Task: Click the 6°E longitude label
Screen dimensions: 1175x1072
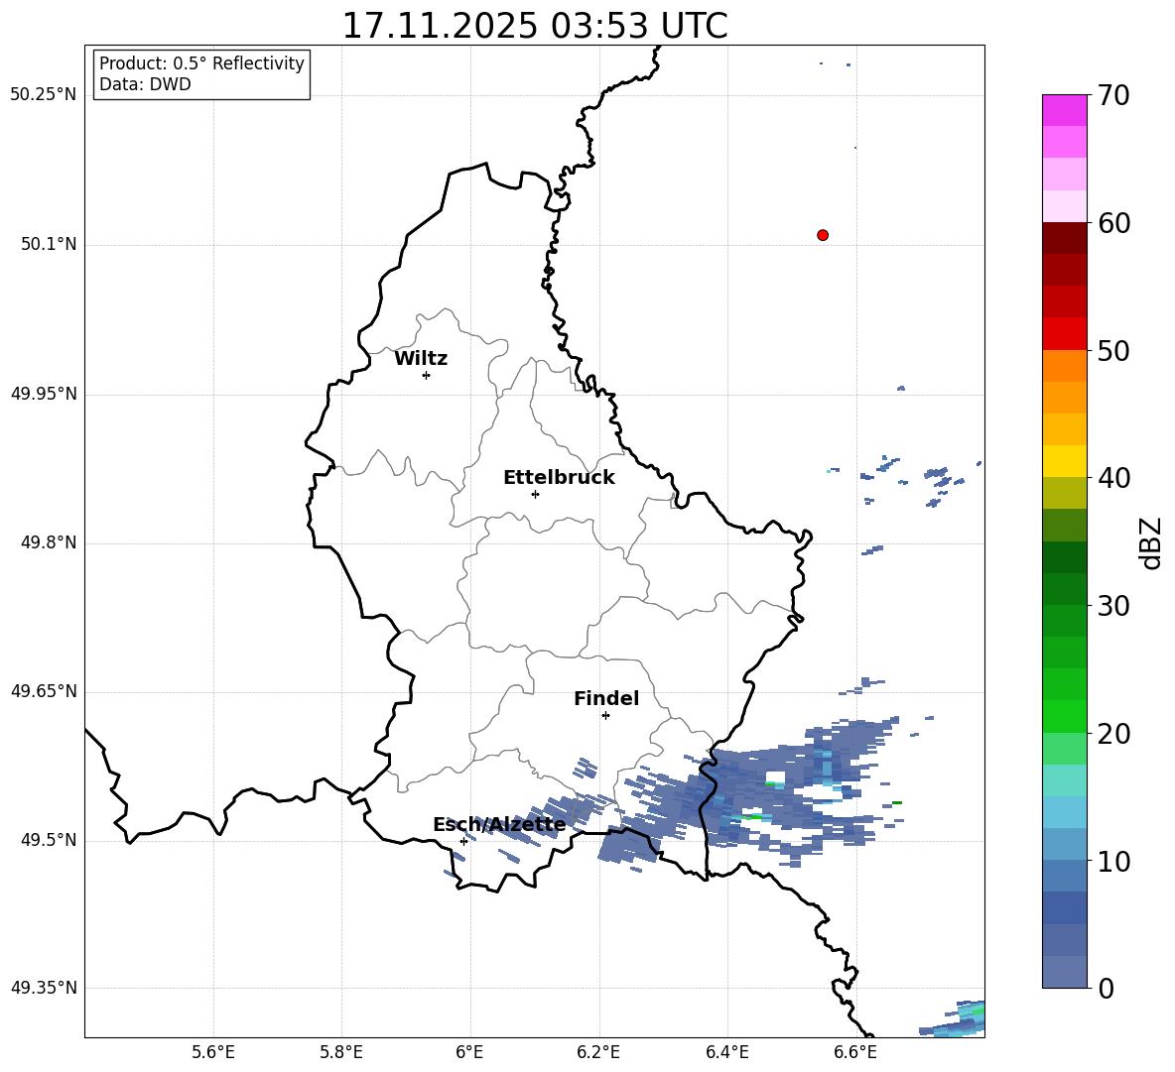Action: coord(469,1052)
